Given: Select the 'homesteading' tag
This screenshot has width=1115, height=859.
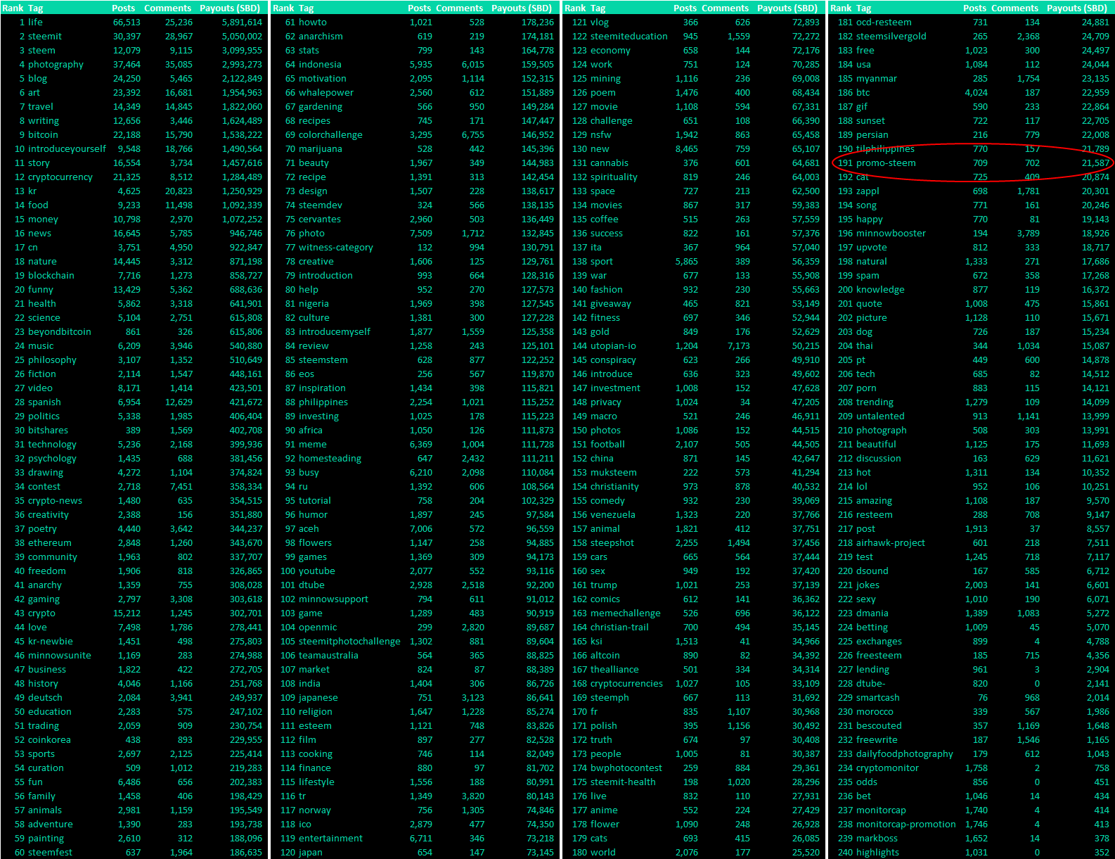Looking at the screenshot, I should coord(330,458).
